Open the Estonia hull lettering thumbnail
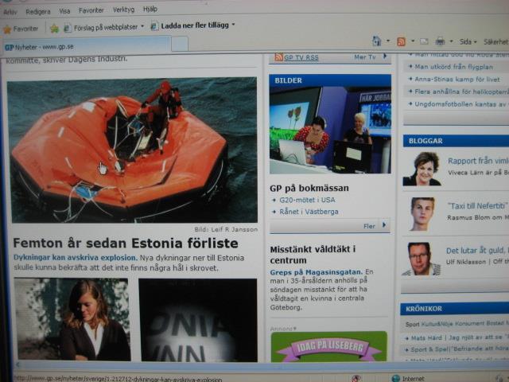This screenshot has height=382, width=509. pos(198,320)
